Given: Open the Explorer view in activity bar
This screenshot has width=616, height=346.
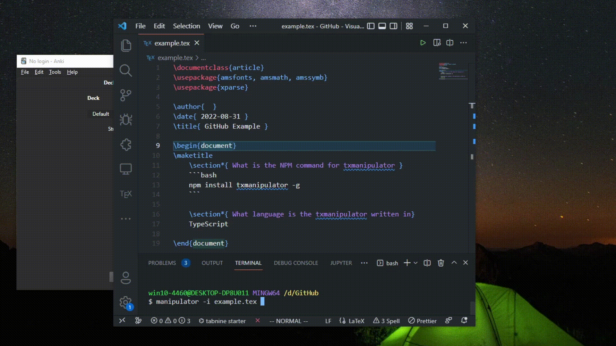Looking at the screenshot, I should click(x=126, y=45).
